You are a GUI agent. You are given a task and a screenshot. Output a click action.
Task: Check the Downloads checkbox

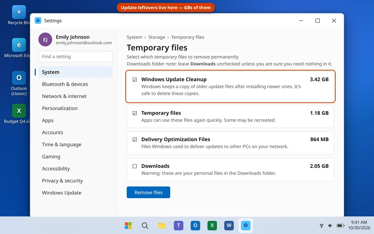135,166
